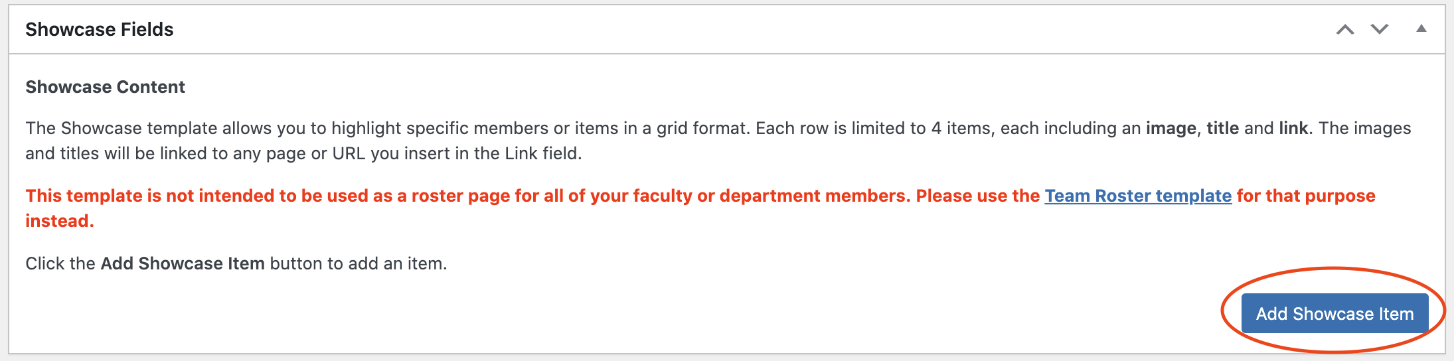Click the bold word "link" in description
This screenshot has height=361, width=1454.
tap(1293, 128)
